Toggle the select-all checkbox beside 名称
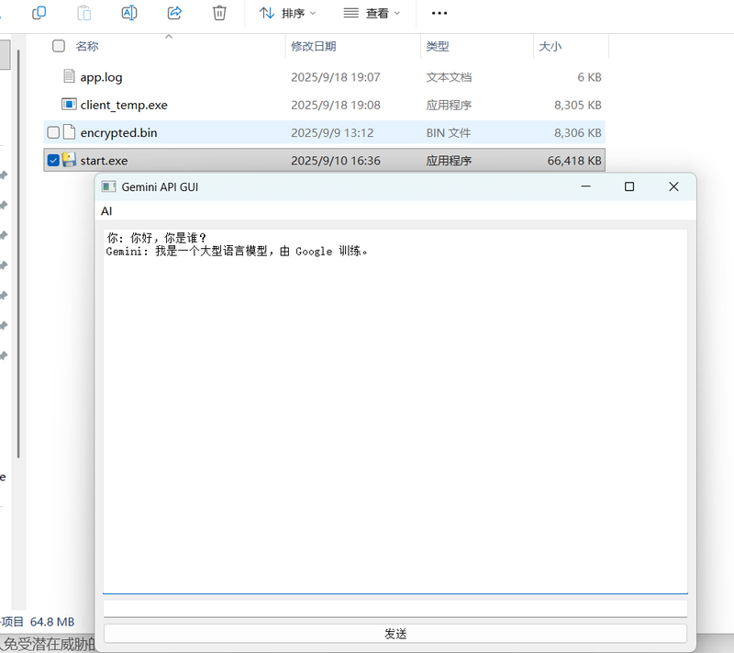Image resolution: width=734 pixels, height=653 pixels. (x=59, y=46)
